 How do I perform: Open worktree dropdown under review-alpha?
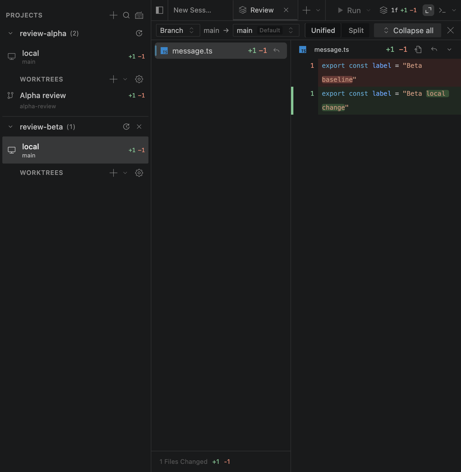point(125,79)
